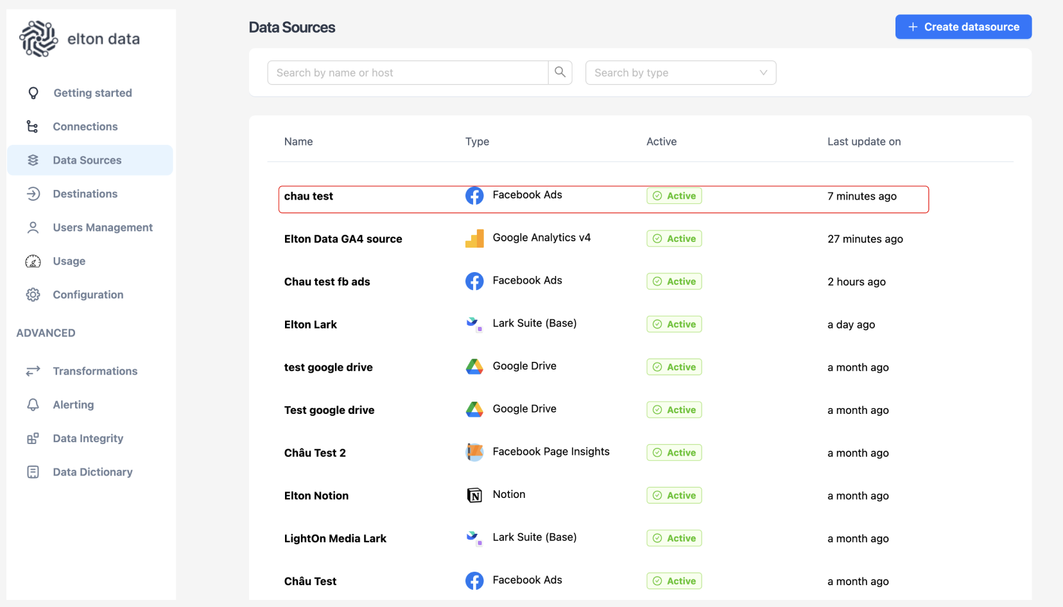Open Data Dictionary page
The image size is (1063, 607).
(92, 472)
